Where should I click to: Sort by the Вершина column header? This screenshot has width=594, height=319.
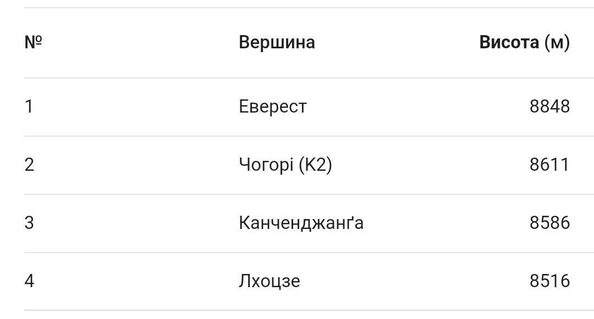(x=277, y=42)
